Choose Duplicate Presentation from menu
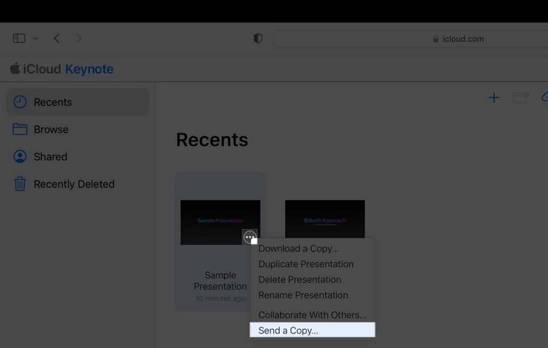This screenshot has height=348, width=548. pos(313,264)
